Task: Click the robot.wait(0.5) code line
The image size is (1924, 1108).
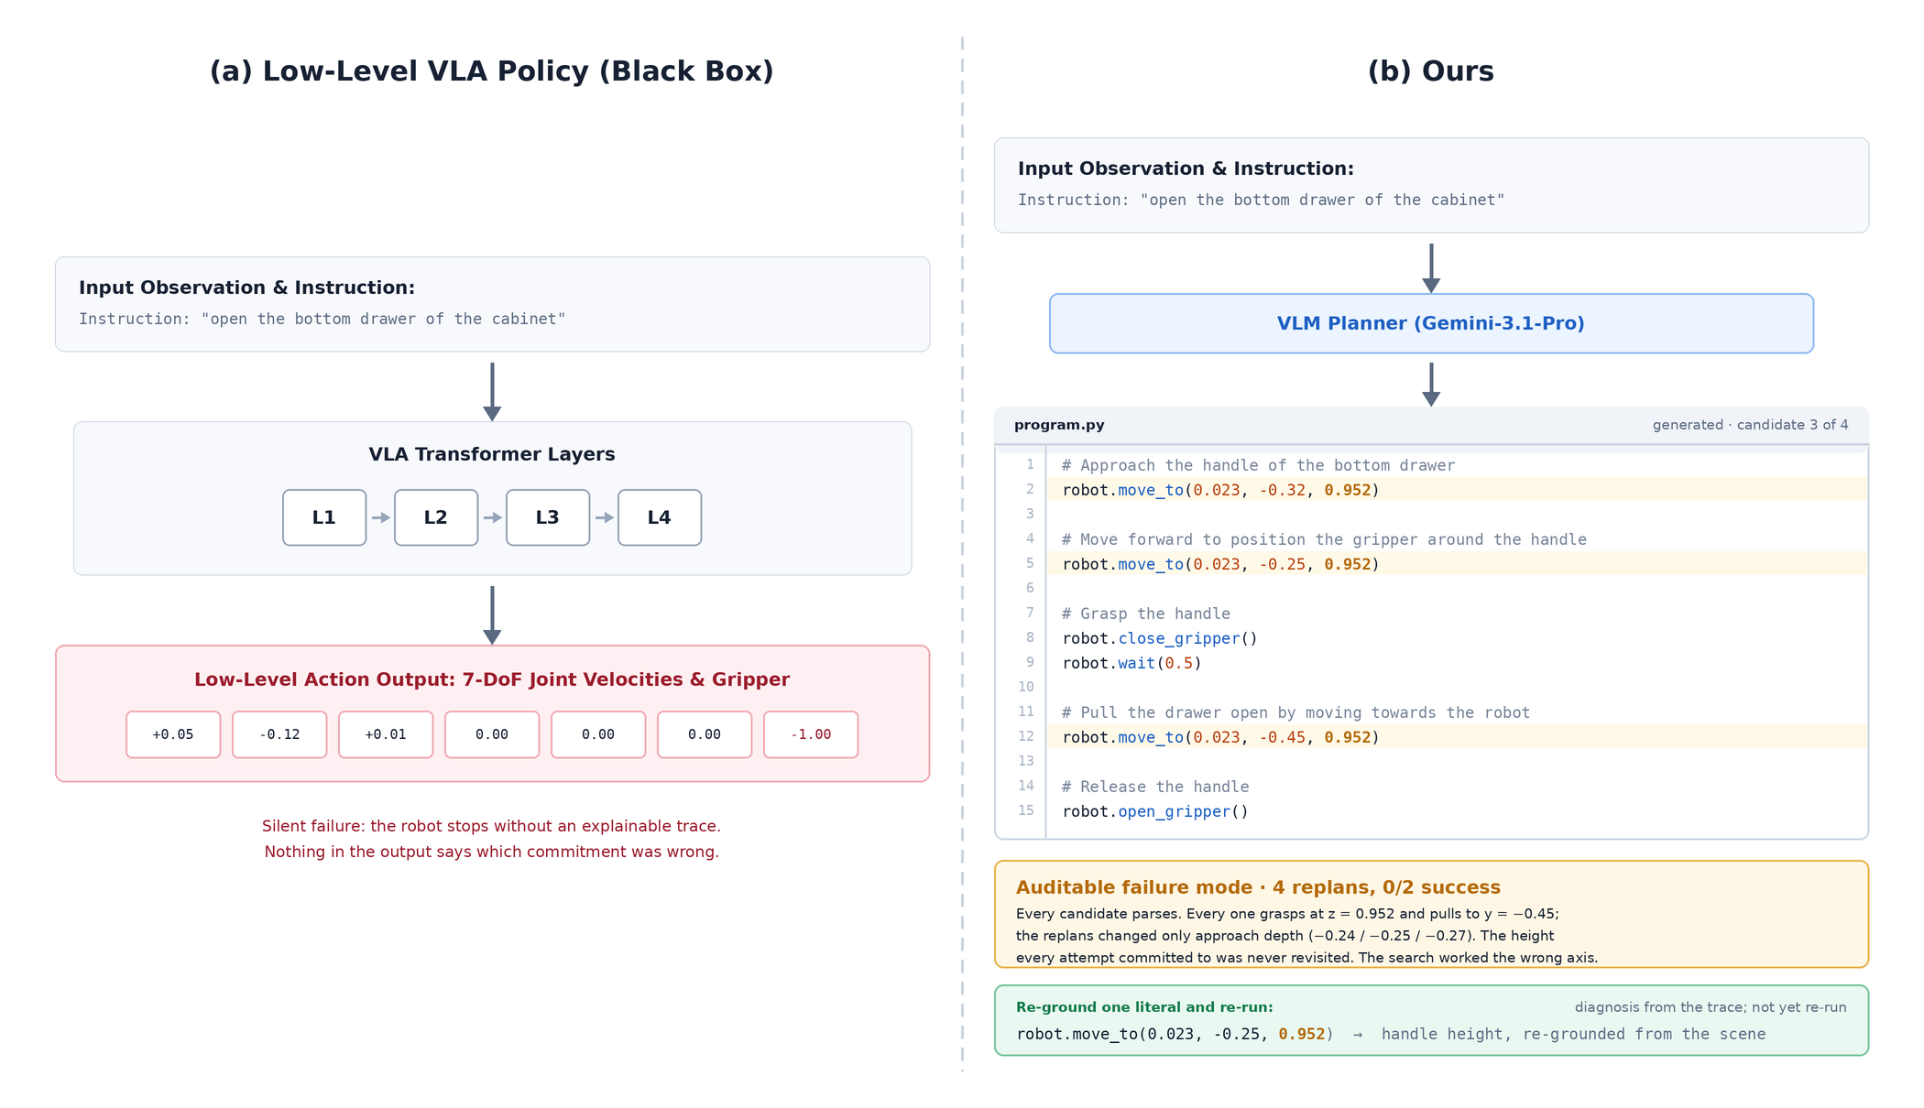Action: [1131, 663]
